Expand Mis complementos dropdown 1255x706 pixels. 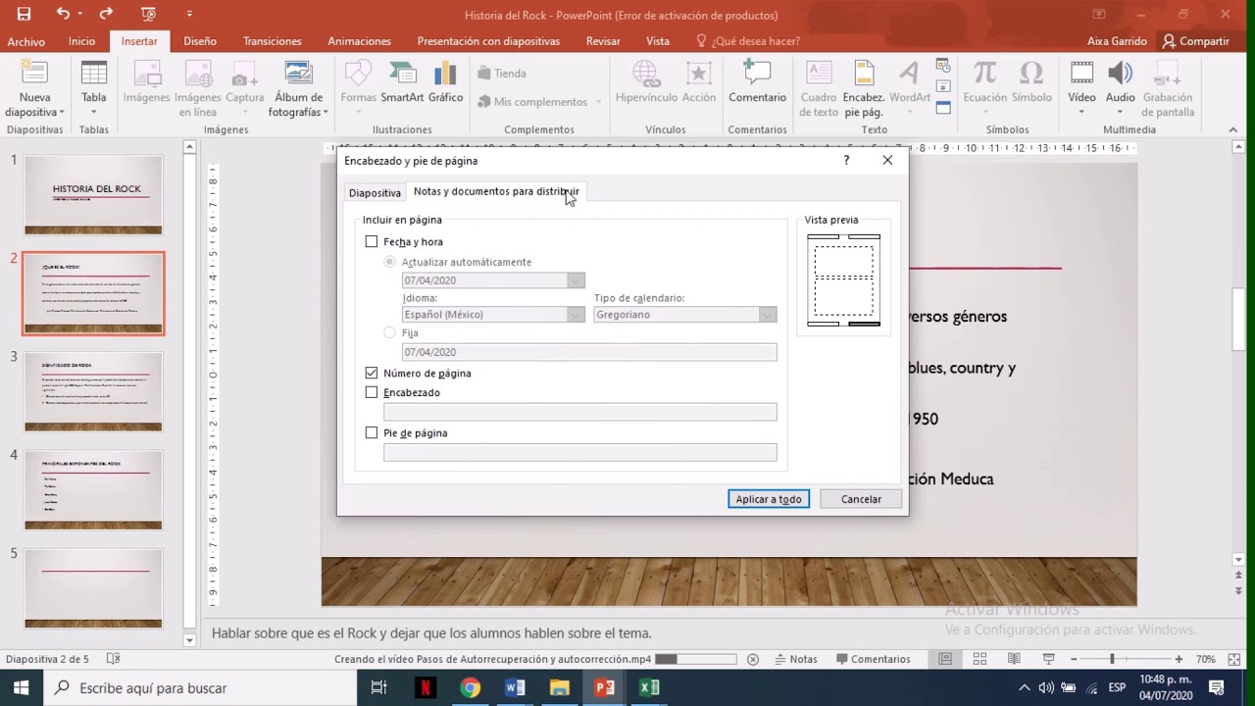click(597, 102)
